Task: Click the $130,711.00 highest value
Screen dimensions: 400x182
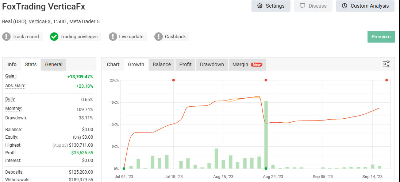Action: tap(81, 145)
